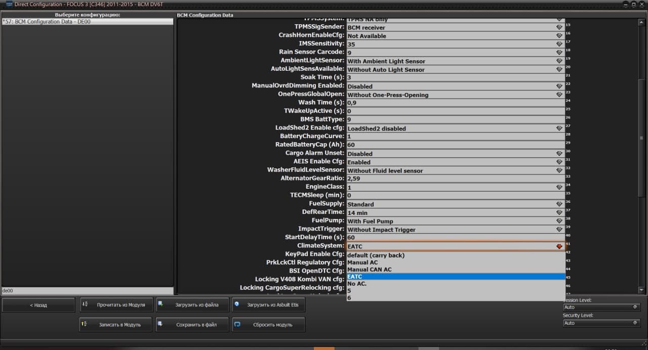This screenshot has width=648, height=350.
Task: Expand the AEIS Enable Cfg dropdown
Action: (x=559, y=162)
